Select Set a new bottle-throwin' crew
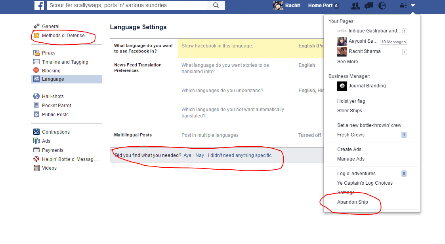 tap(369, 125)
